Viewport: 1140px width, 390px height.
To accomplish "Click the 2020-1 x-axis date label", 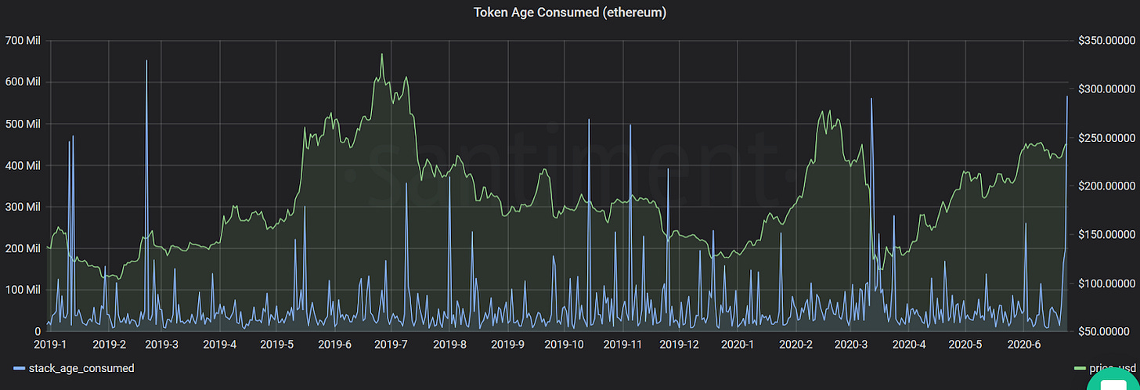I will coord(737,344).
